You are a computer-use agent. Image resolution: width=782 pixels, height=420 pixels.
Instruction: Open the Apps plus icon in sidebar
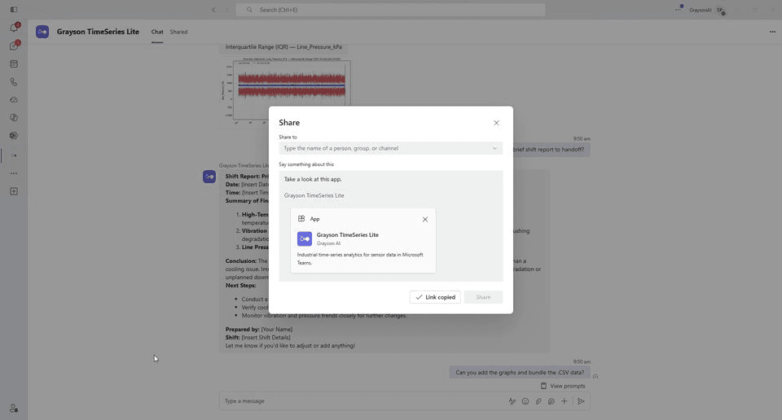14,191
